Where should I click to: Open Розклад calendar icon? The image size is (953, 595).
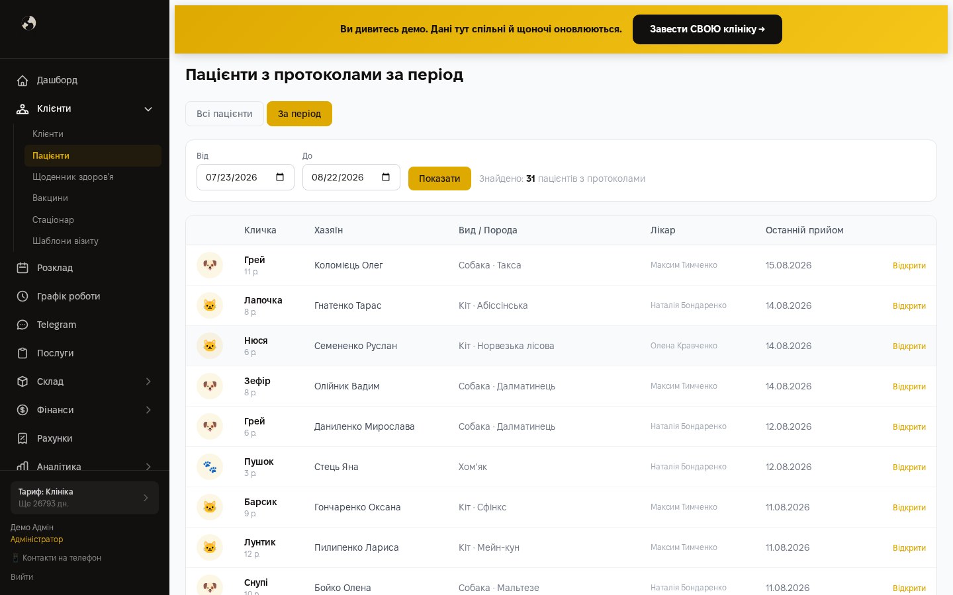(x=23, y=268)
